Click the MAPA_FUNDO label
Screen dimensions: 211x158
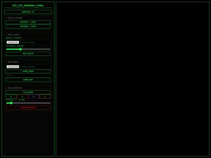(14, 38)
